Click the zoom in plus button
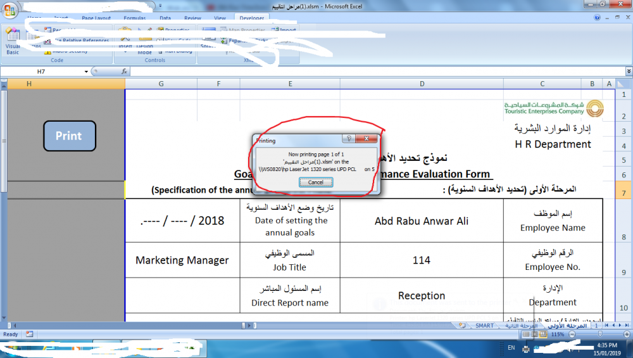 coord(627,334)
